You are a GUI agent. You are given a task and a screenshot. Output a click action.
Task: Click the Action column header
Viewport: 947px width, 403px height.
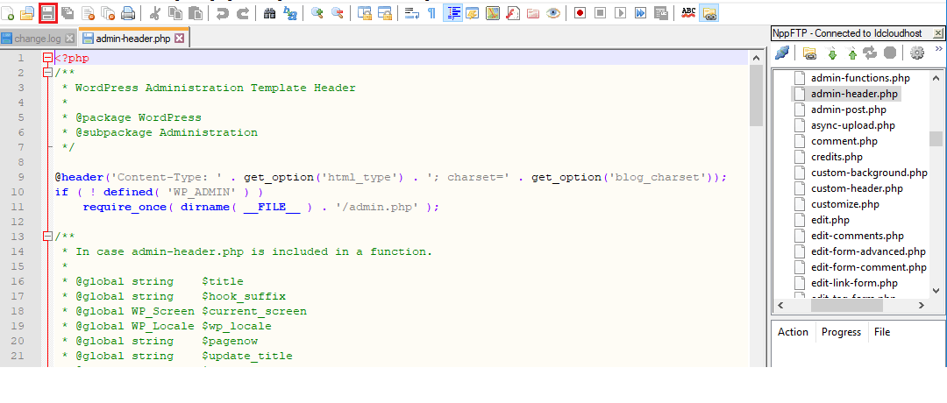coord(793,332)
